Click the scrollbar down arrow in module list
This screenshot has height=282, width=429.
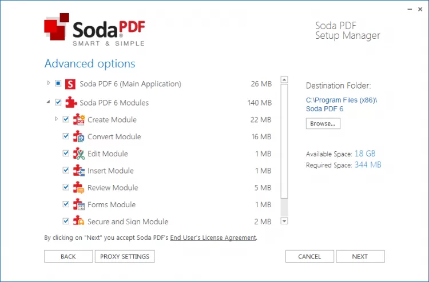pyautogui.click(x=284, y=221)
